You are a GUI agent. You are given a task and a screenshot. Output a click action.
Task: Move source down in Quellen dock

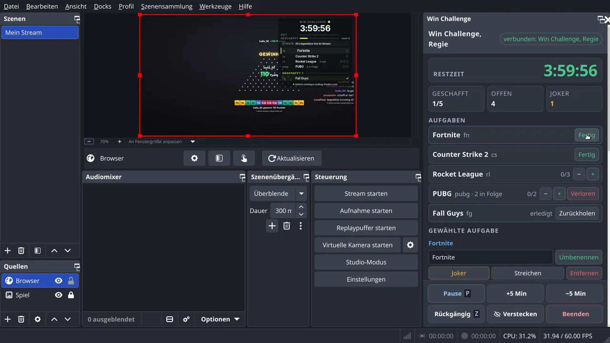[68, 319]
